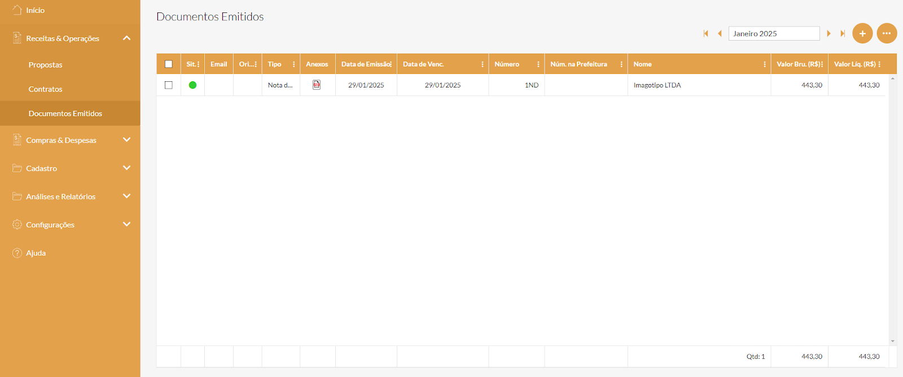Click the Cadastro folder icon
The image size is (903, 377).
click(17, 168)
